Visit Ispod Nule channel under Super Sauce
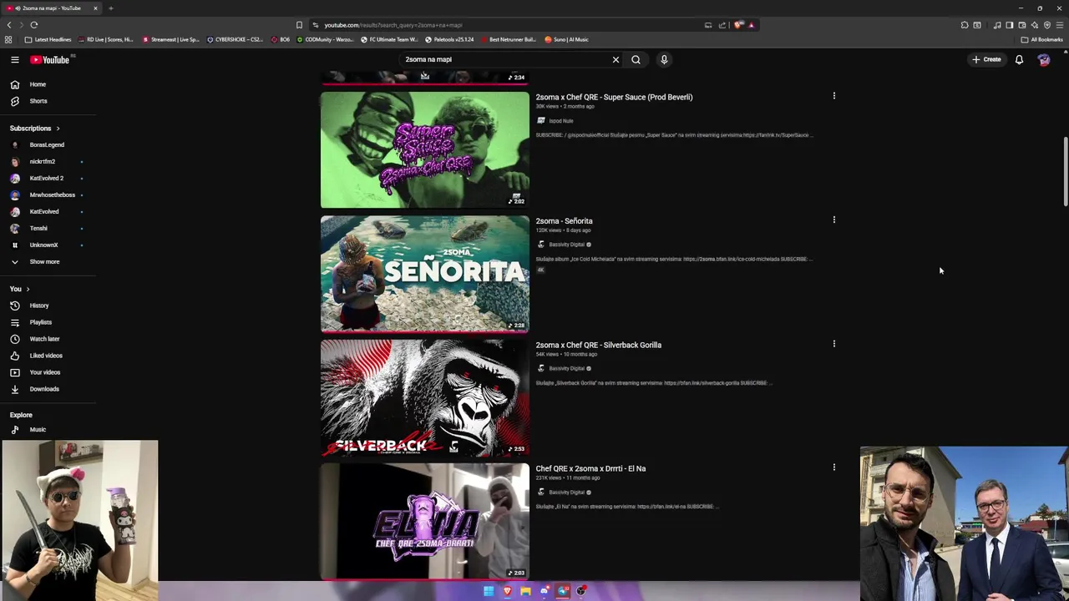Image resolution: width=1069 pixels, height=601 pixels. pyautogui.click(x=561, y=121)
